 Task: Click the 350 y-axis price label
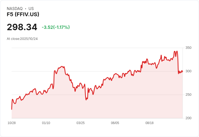[188, 48]
